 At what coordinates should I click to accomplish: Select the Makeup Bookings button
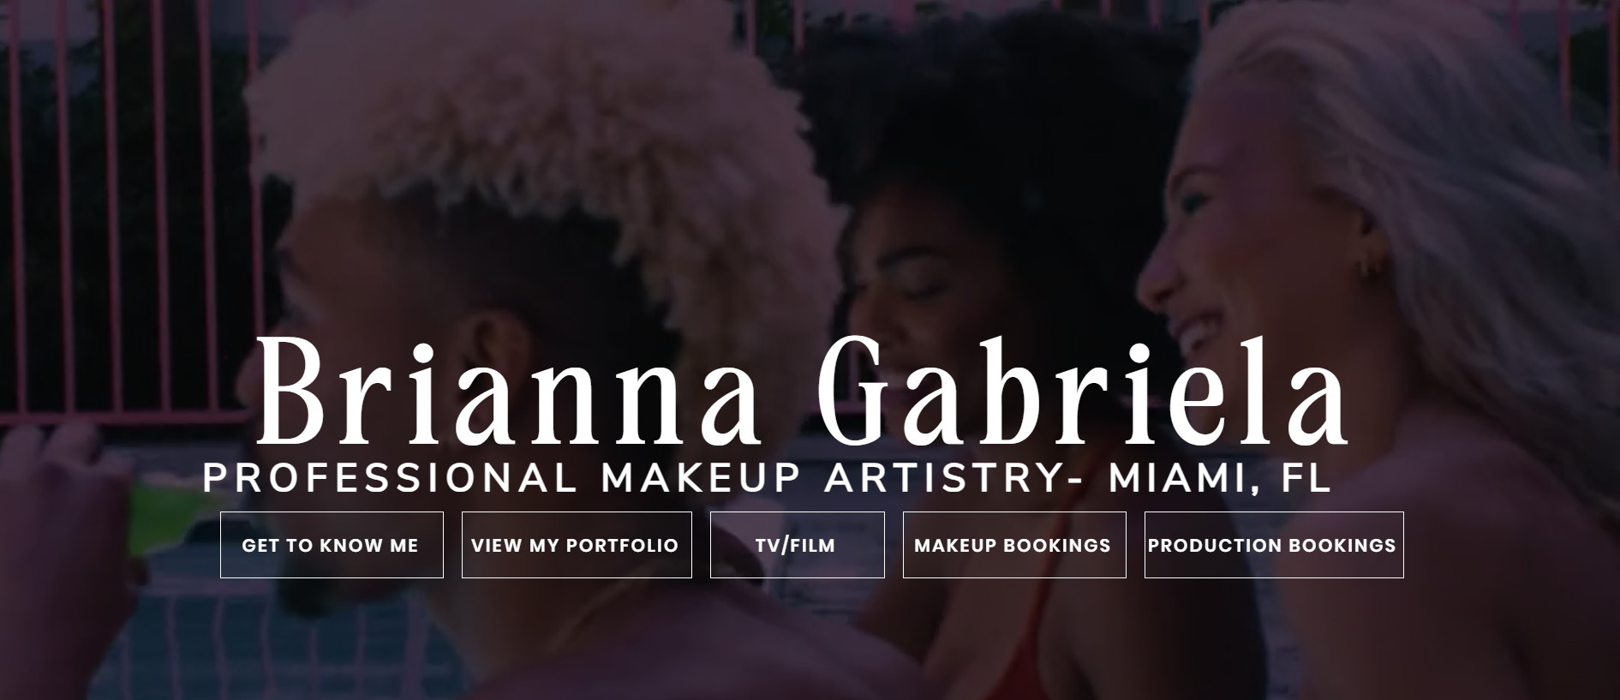tap(1014, 545)
